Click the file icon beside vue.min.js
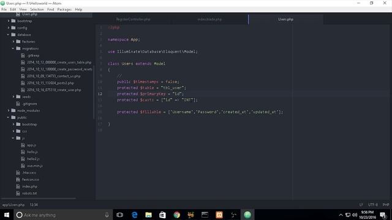 click(x=23, y=166)
